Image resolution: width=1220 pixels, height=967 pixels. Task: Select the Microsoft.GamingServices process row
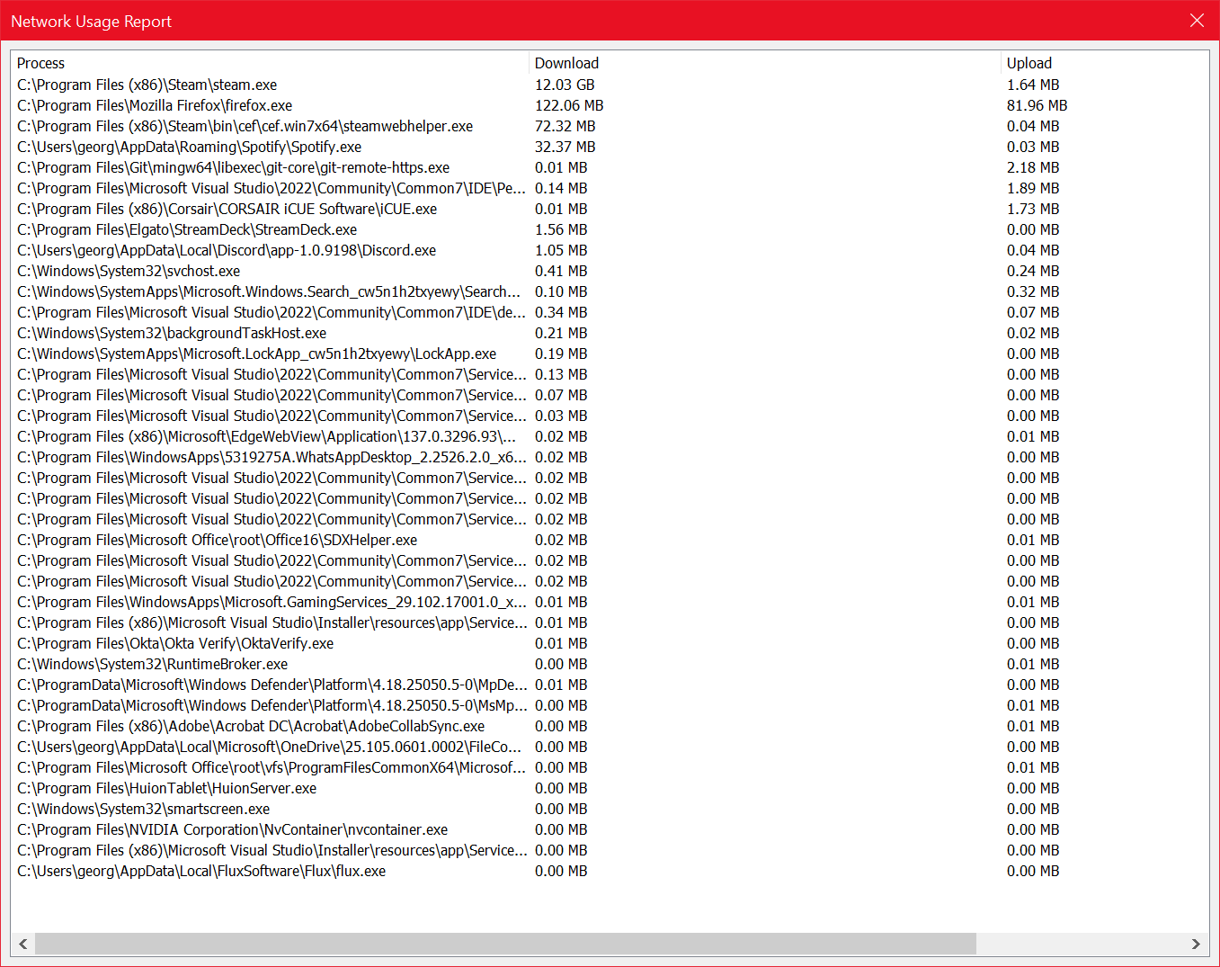610,602
